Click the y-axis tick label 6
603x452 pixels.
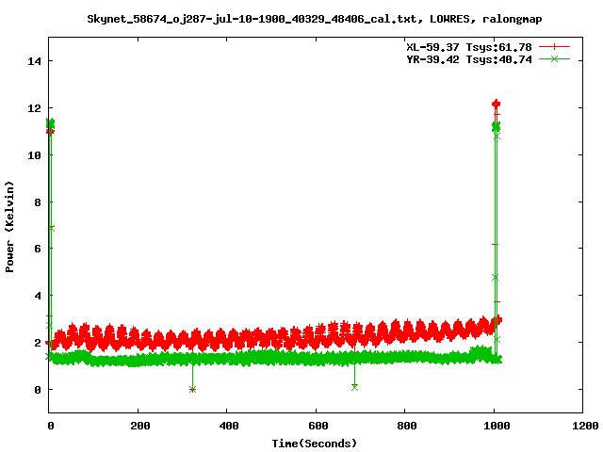pyautogui.click(x=38, y=249)
